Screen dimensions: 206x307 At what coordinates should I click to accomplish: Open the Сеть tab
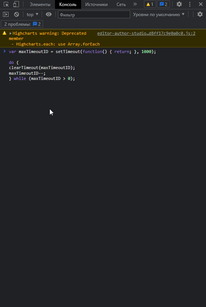pyautogui.click(x=121, y=4)
